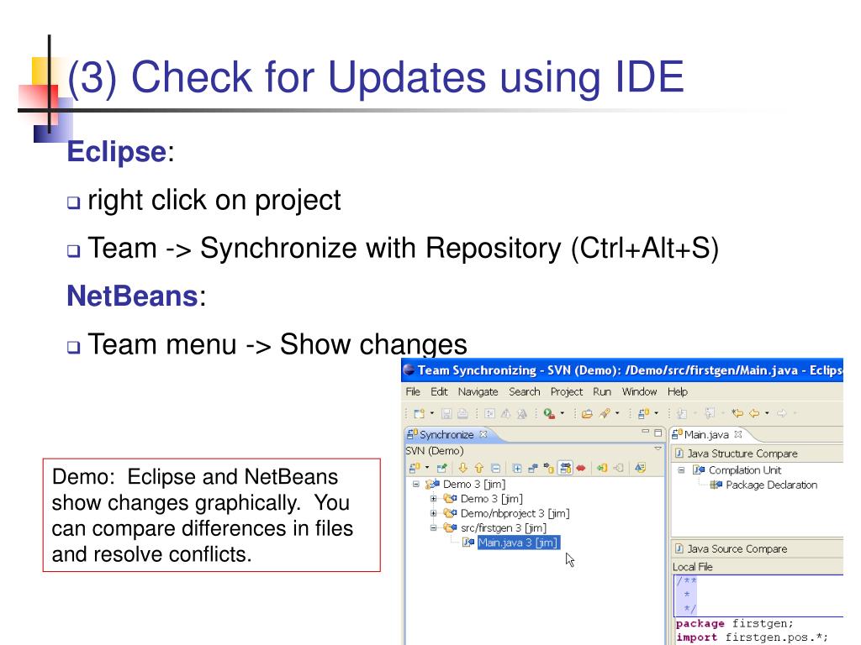This screenshot has width=861, height=645.
Task: Open the Window menu
Action: 639,391
